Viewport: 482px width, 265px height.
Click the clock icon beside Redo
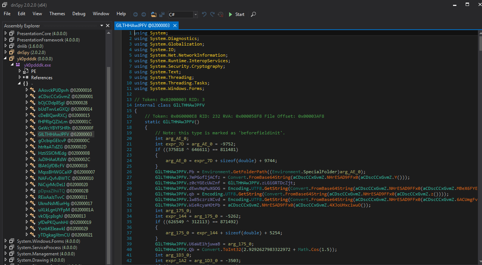coord(221,14)
